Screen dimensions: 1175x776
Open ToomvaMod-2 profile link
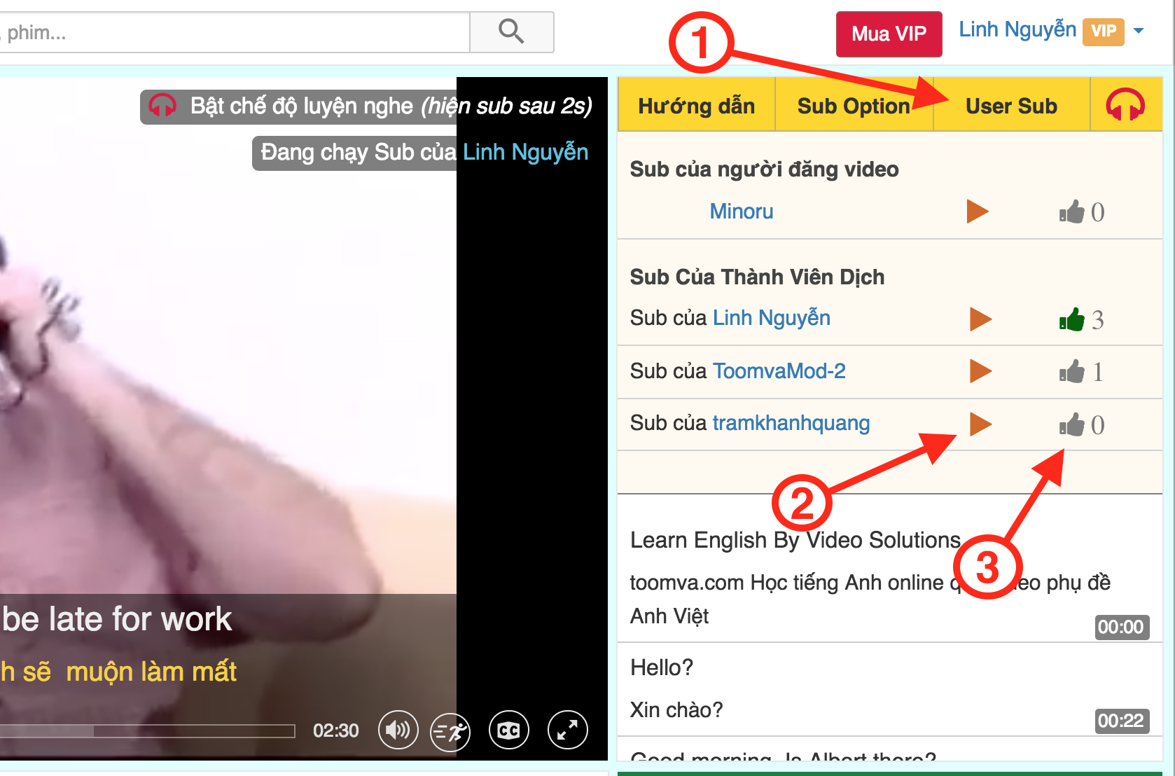[x=779, y=370]
